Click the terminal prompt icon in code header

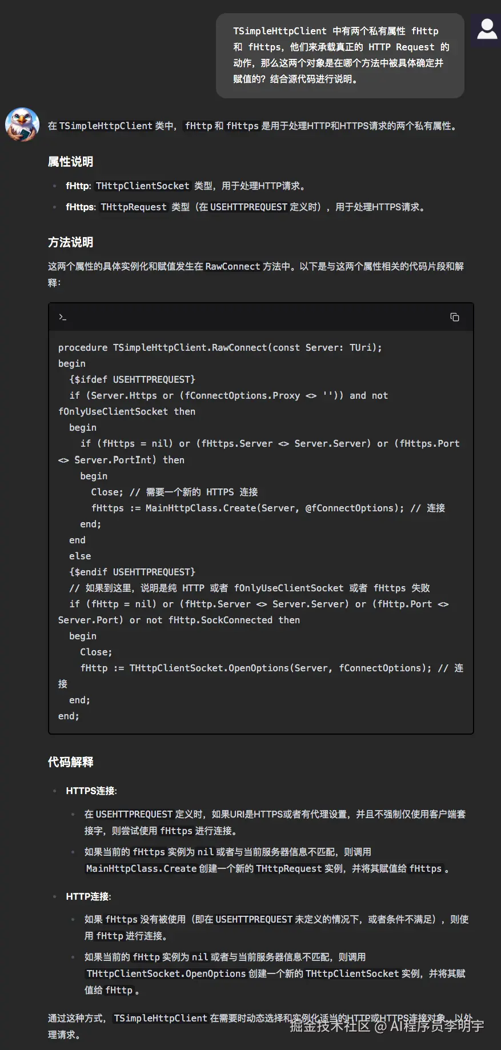point(63,317)
